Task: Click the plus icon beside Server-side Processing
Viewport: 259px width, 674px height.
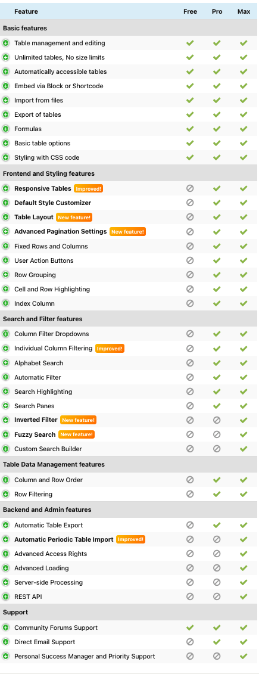Action: click(x=5, y=582)
